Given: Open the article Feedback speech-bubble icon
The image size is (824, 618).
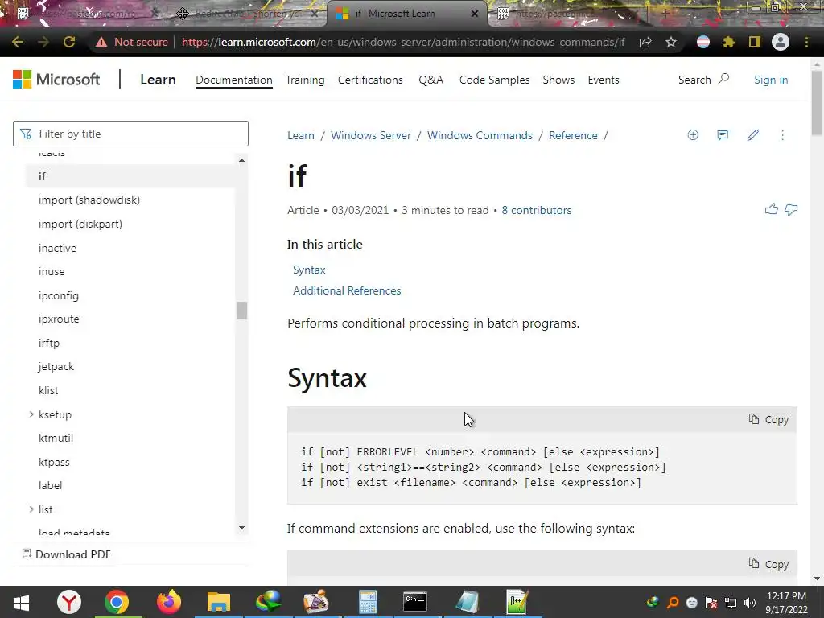Looking at the screenshot, I should click(723, 135).
